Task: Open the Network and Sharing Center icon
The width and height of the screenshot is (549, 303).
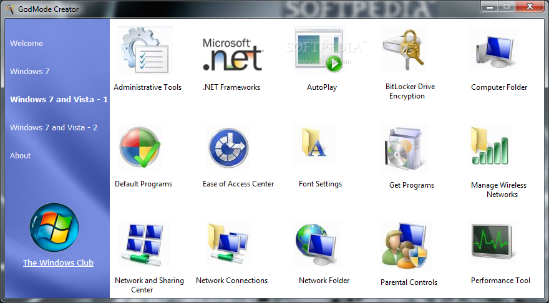Action: [144, 244]
